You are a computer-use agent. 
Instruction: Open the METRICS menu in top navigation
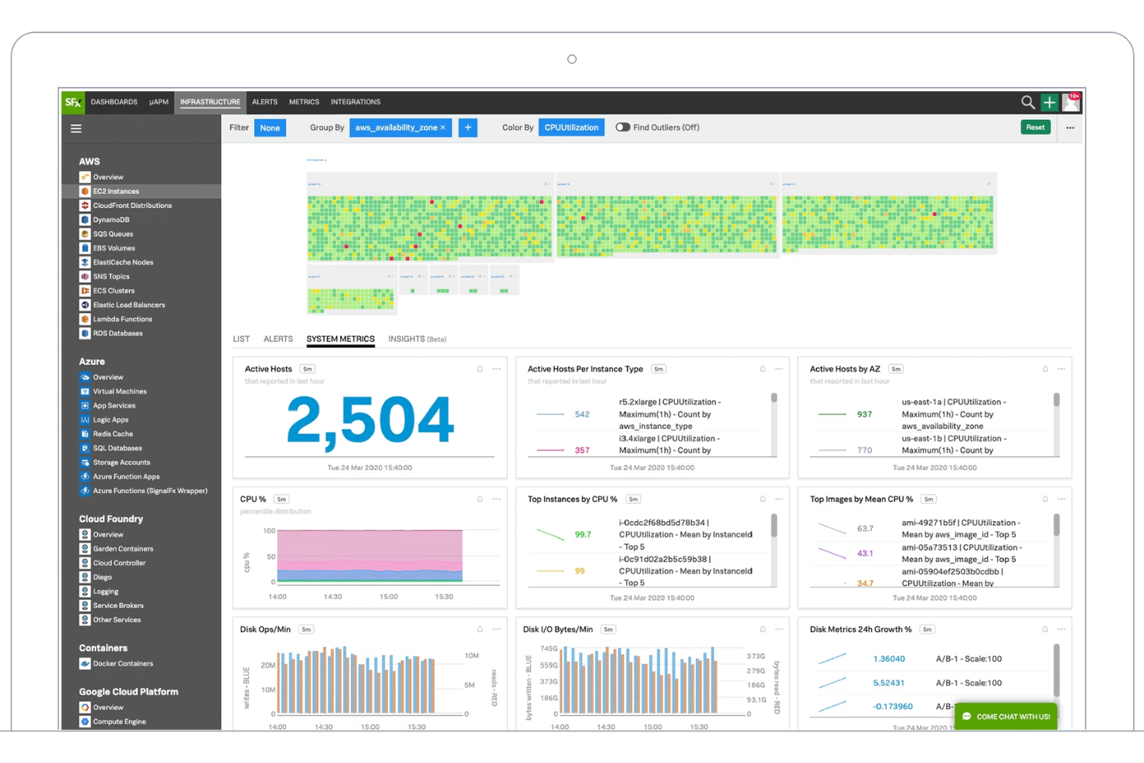304,101
